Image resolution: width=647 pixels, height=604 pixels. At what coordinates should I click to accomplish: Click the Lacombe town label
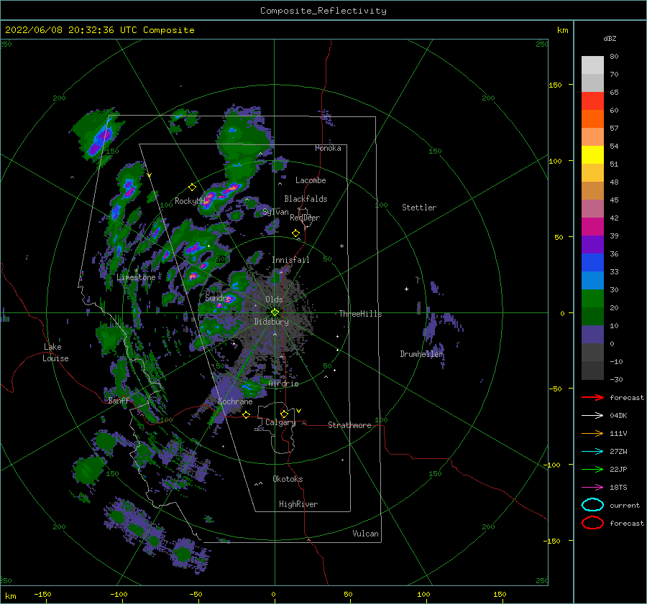click(311, 180)
